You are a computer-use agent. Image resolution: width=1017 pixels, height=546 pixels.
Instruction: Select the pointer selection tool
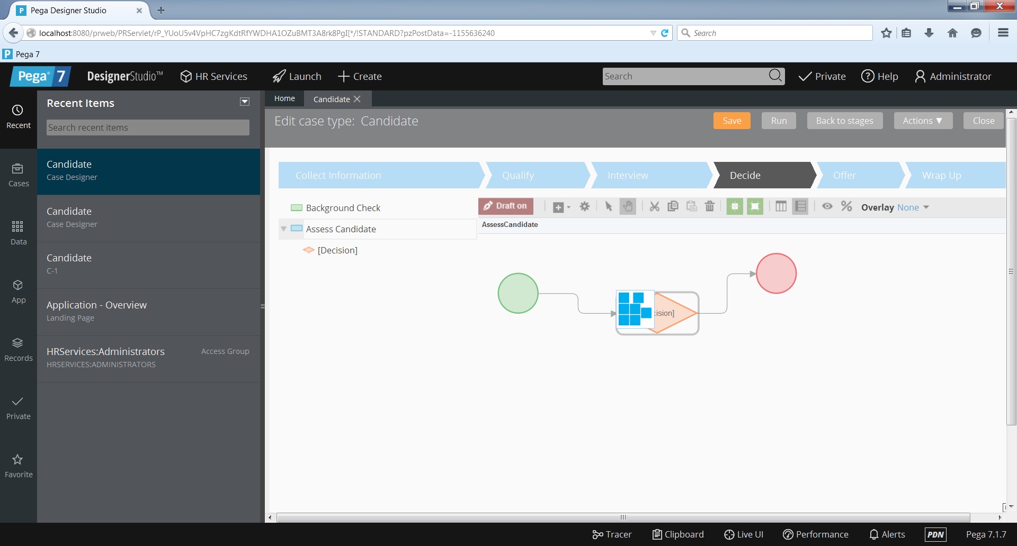point(609,206)
